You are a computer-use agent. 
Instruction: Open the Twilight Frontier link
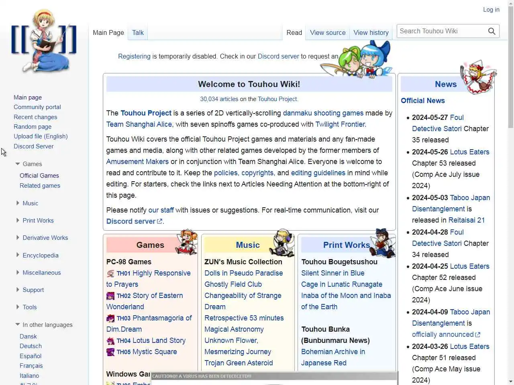pos(340,124)
